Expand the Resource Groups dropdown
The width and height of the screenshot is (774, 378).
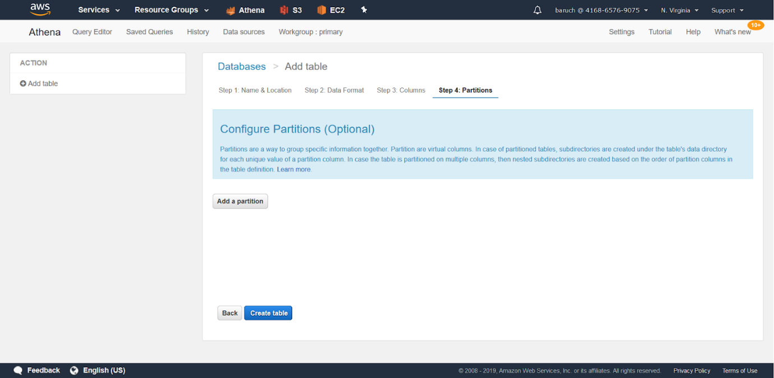(x=172, y=10)
